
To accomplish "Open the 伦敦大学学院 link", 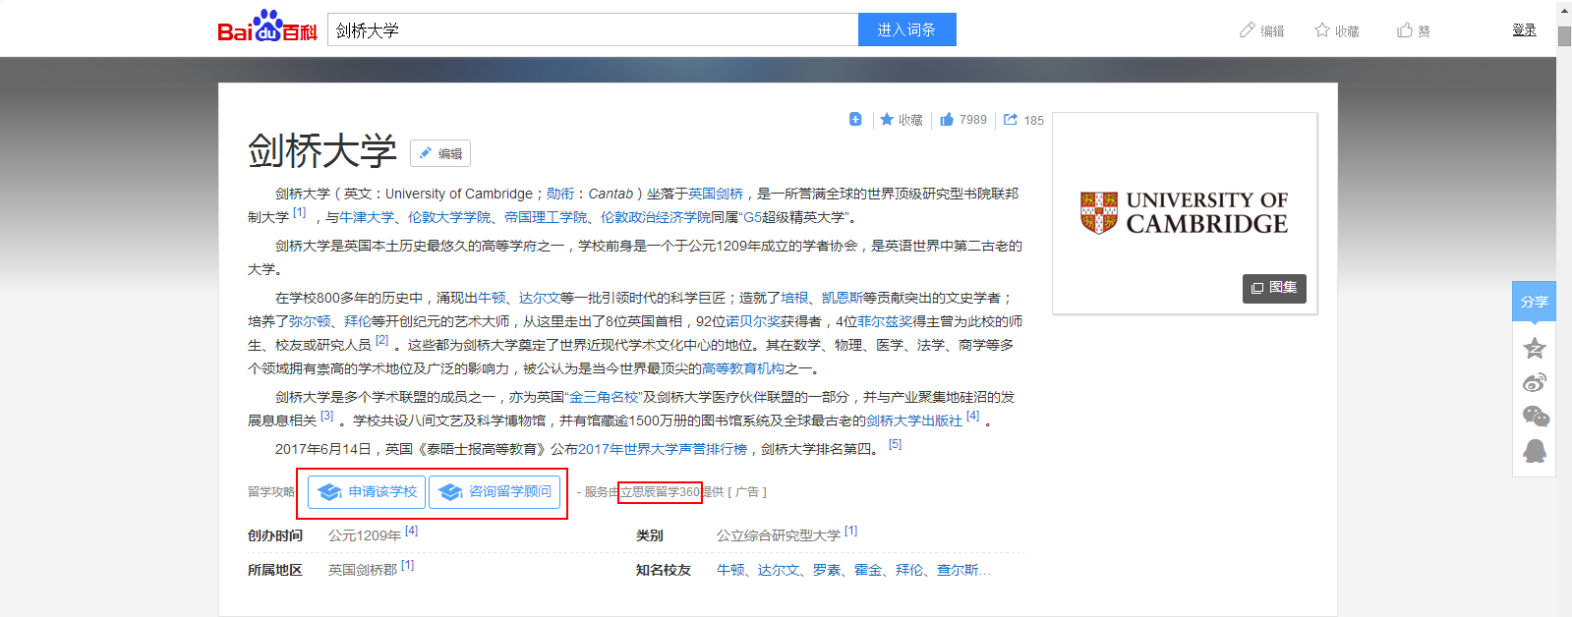I will point(449,217).
